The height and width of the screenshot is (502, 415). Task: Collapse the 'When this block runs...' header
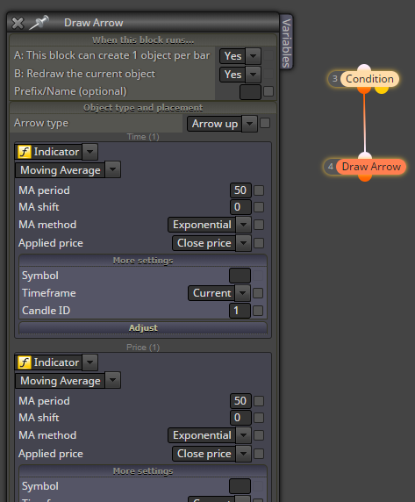tap(143, 40)
